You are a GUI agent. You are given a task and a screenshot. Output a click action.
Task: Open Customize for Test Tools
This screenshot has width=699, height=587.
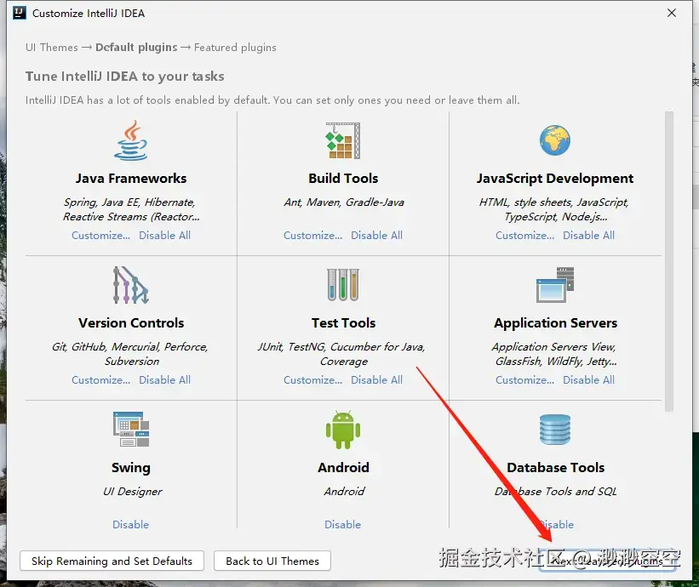(x=313, y=380)
